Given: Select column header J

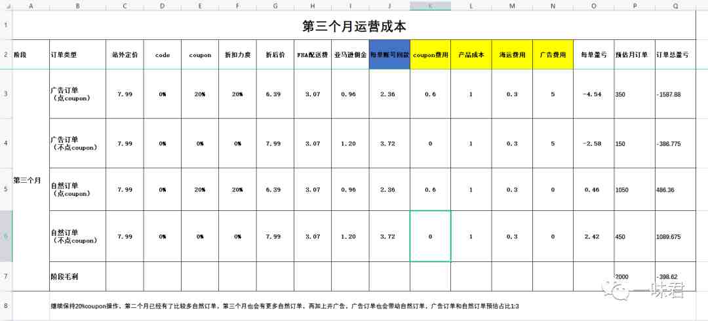Looking at the screenshot, I should pyautogui.click(x=389, y=6).
